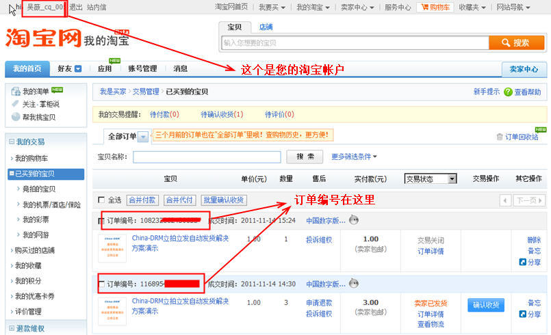The width and height of the screenshot is (551, 335).
Task: Click the 合并付款 combined payment button
Action: (x=142, y=200)
